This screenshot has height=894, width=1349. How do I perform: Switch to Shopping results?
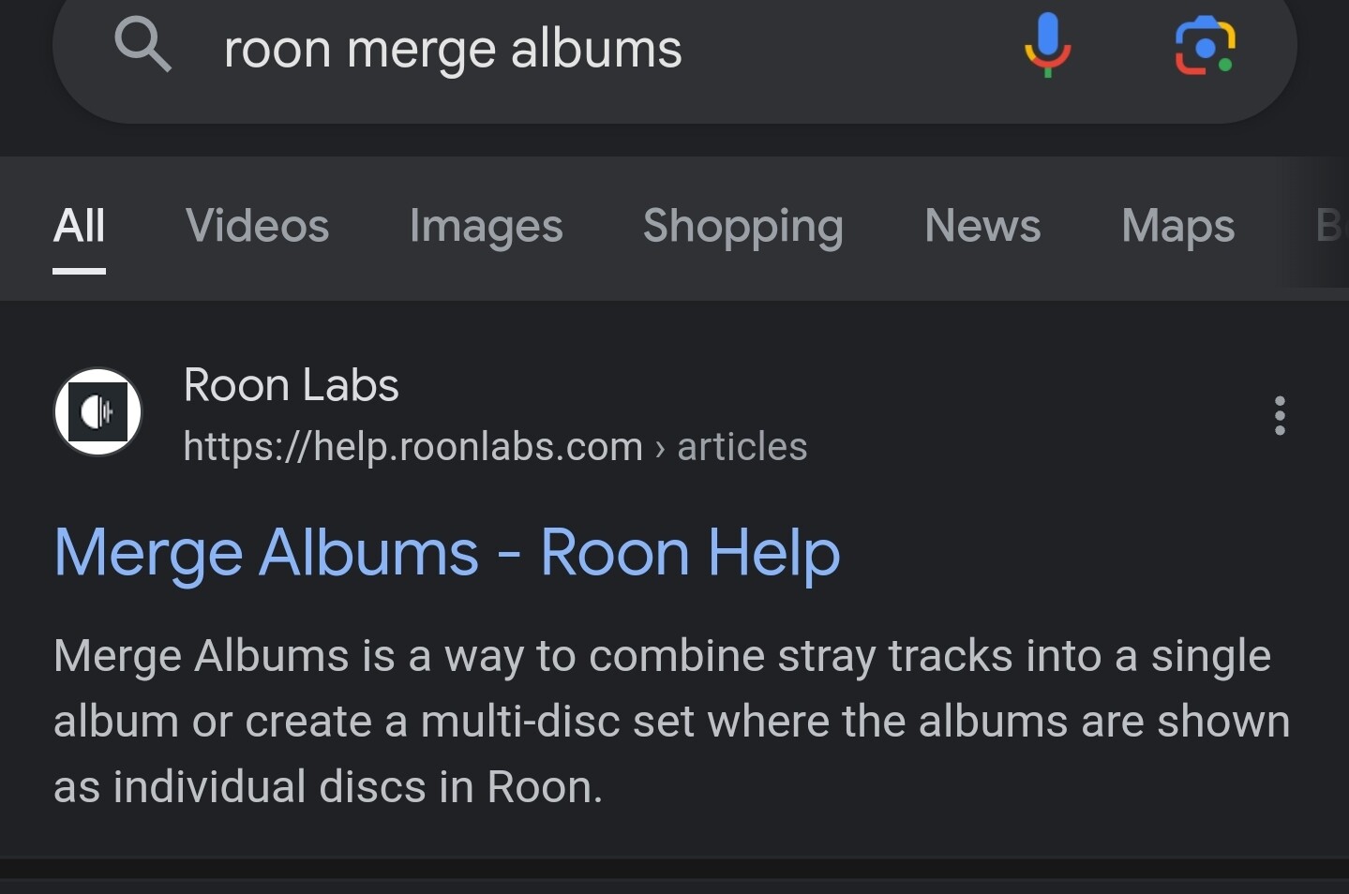point(742,226)
